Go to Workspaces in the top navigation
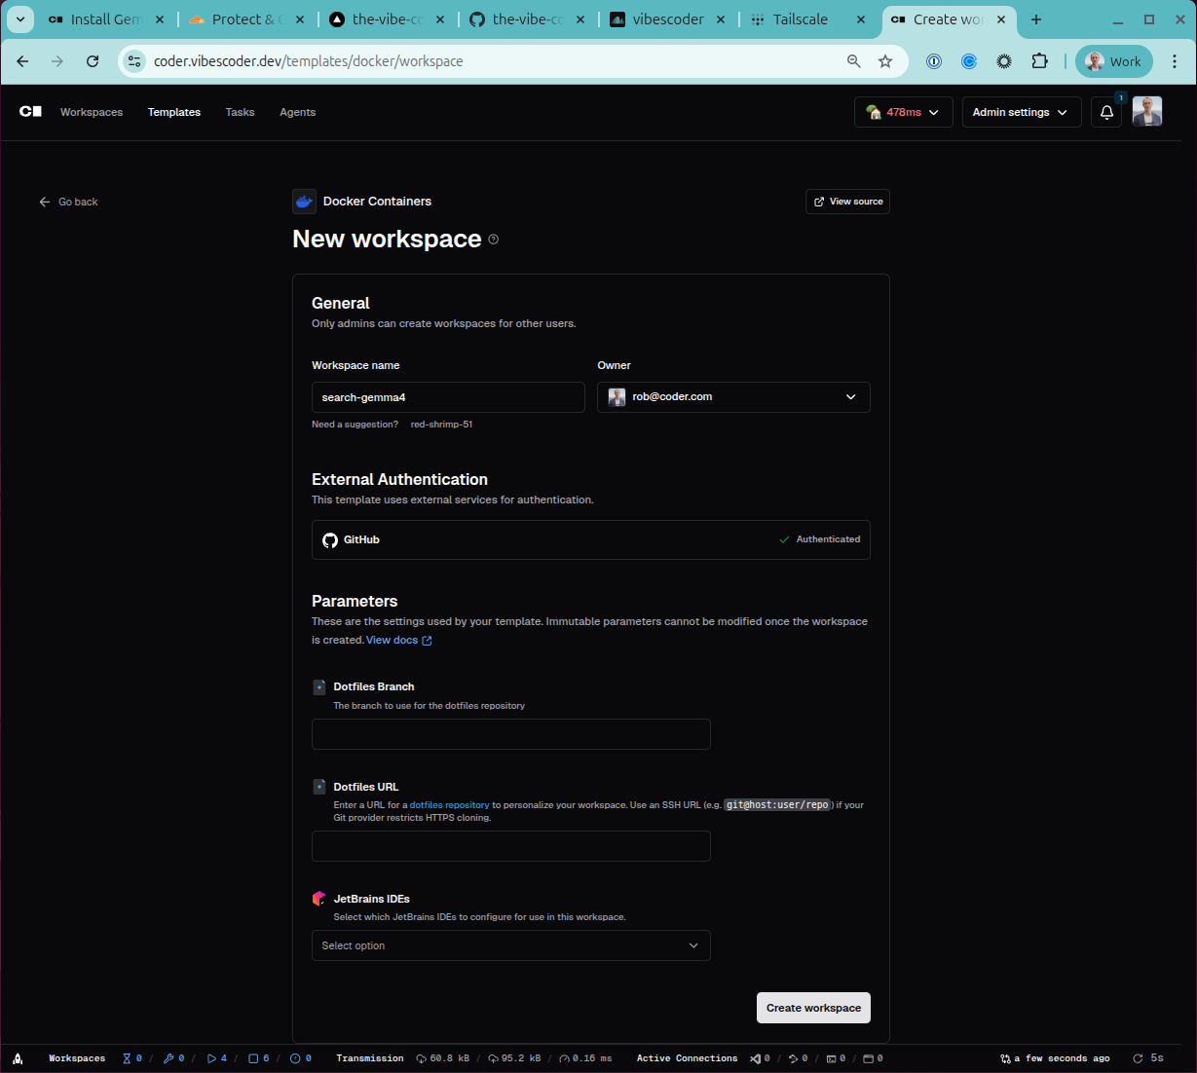The height and width of the screenshot is (1073, 1197). 92,112
